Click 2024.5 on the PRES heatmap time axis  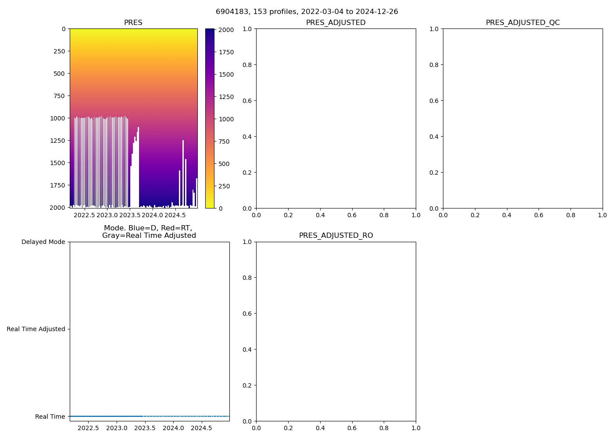click(x=175, y=215)
